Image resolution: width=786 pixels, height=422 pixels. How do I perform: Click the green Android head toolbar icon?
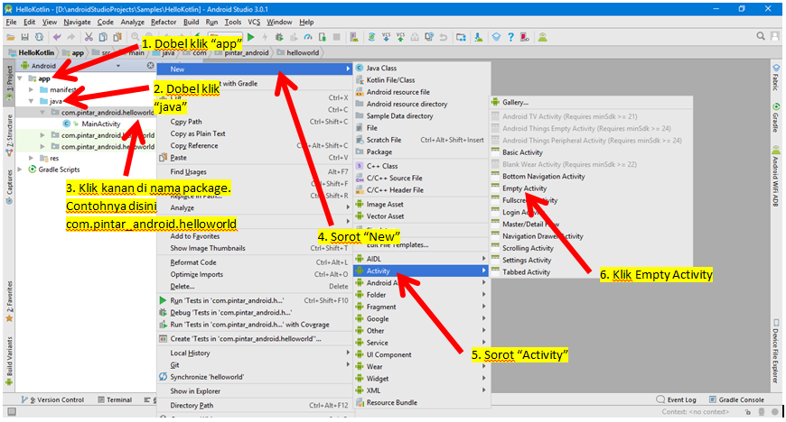(x=542, y=37)
